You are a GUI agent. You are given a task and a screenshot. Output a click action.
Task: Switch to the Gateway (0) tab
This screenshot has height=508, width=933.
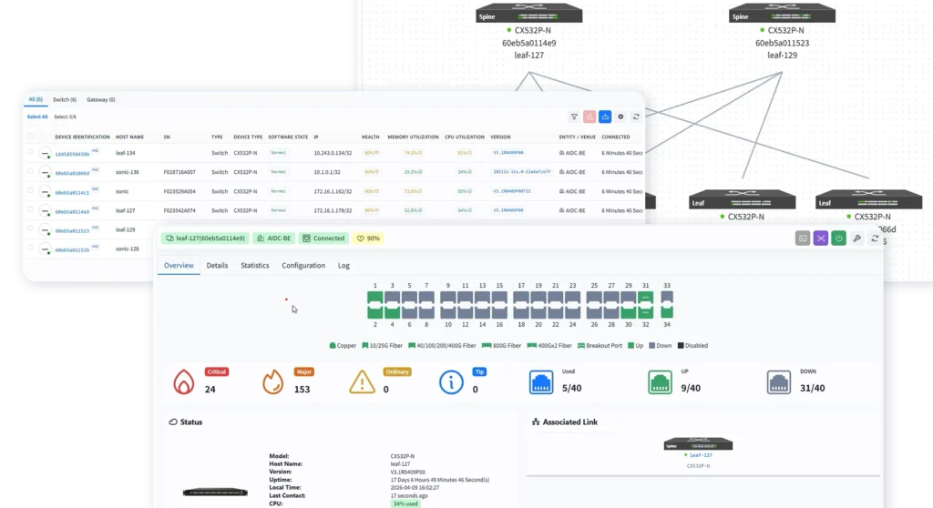click(100, 100)
